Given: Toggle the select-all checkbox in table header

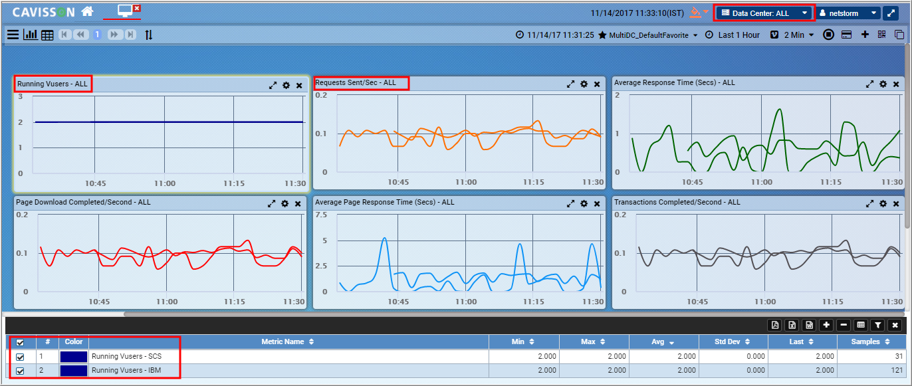Looking at the screenshot, I should coord(20,343).
